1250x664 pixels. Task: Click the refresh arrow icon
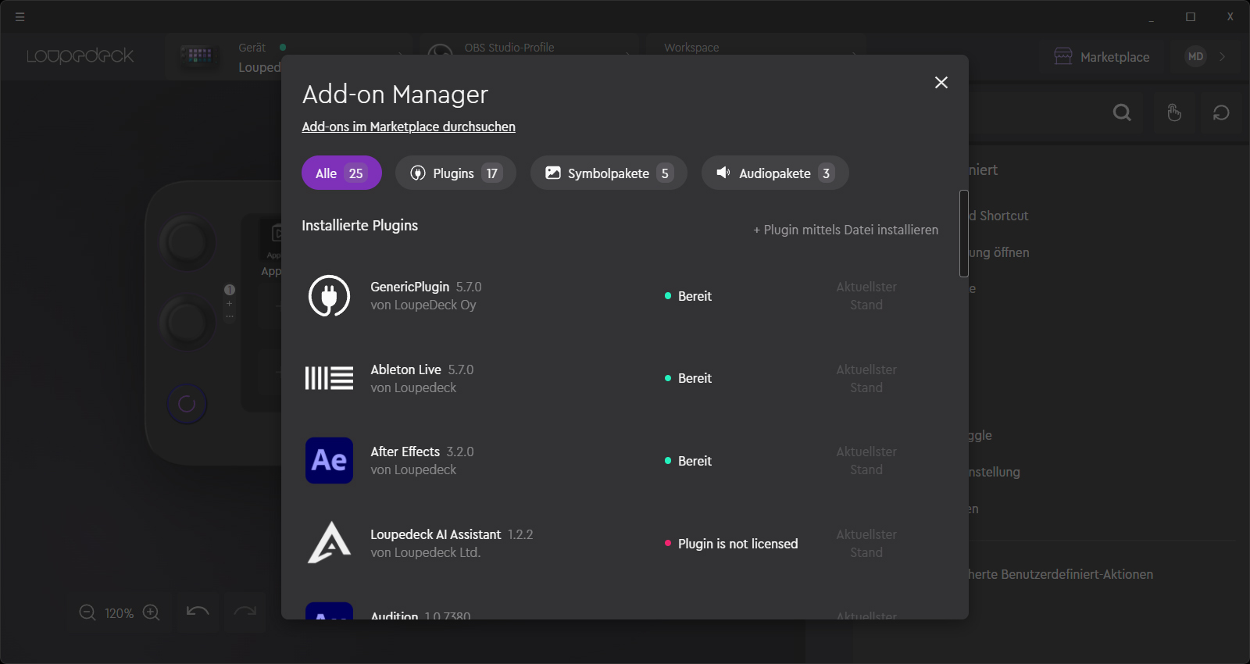pyautogui.click(x=1220, y=113)
